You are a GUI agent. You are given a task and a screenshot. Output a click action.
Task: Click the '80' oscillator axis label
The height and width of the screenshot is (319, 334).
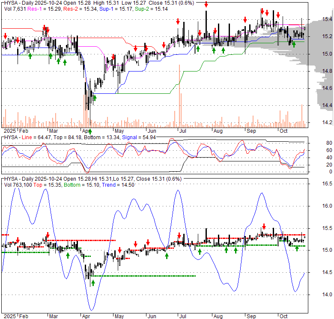click(329, 143)
